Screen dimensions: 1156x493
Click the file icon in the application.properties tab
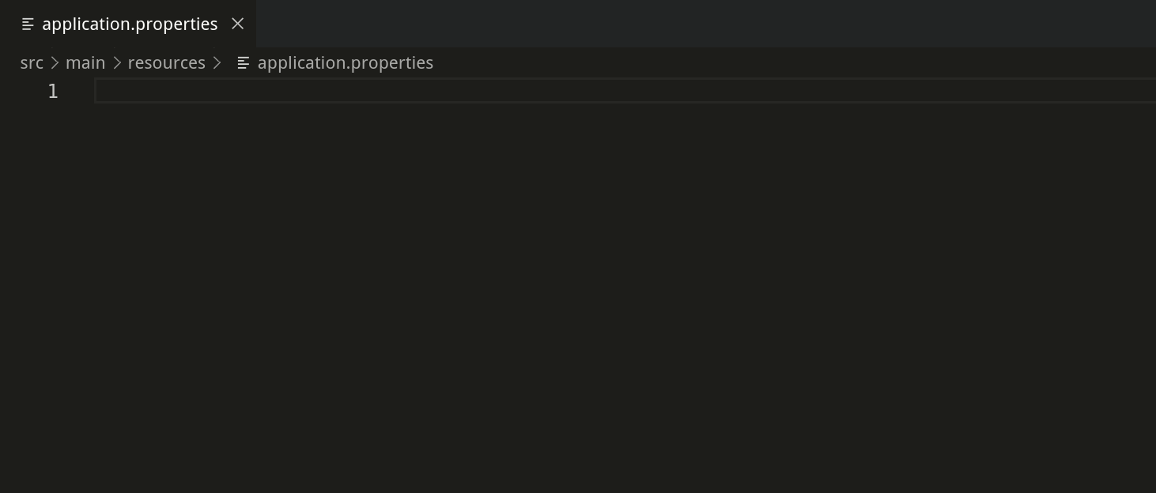(x=28, y=24)
